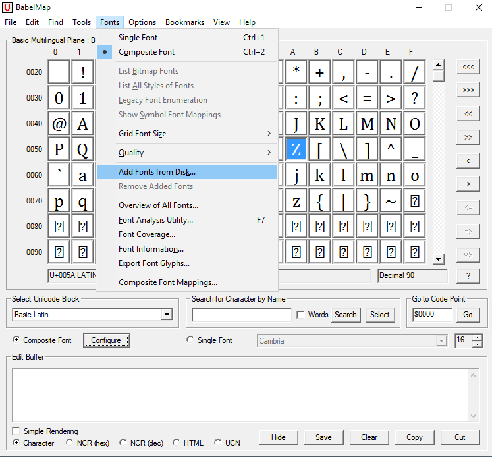Select the plus sign + cell
The height and width of the screenshot is (457, 492).
pos(319,72)
